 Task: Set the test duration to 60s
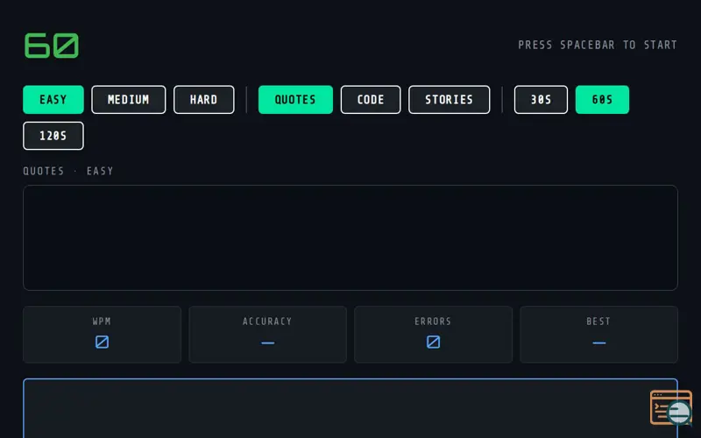tap(602, 100)
